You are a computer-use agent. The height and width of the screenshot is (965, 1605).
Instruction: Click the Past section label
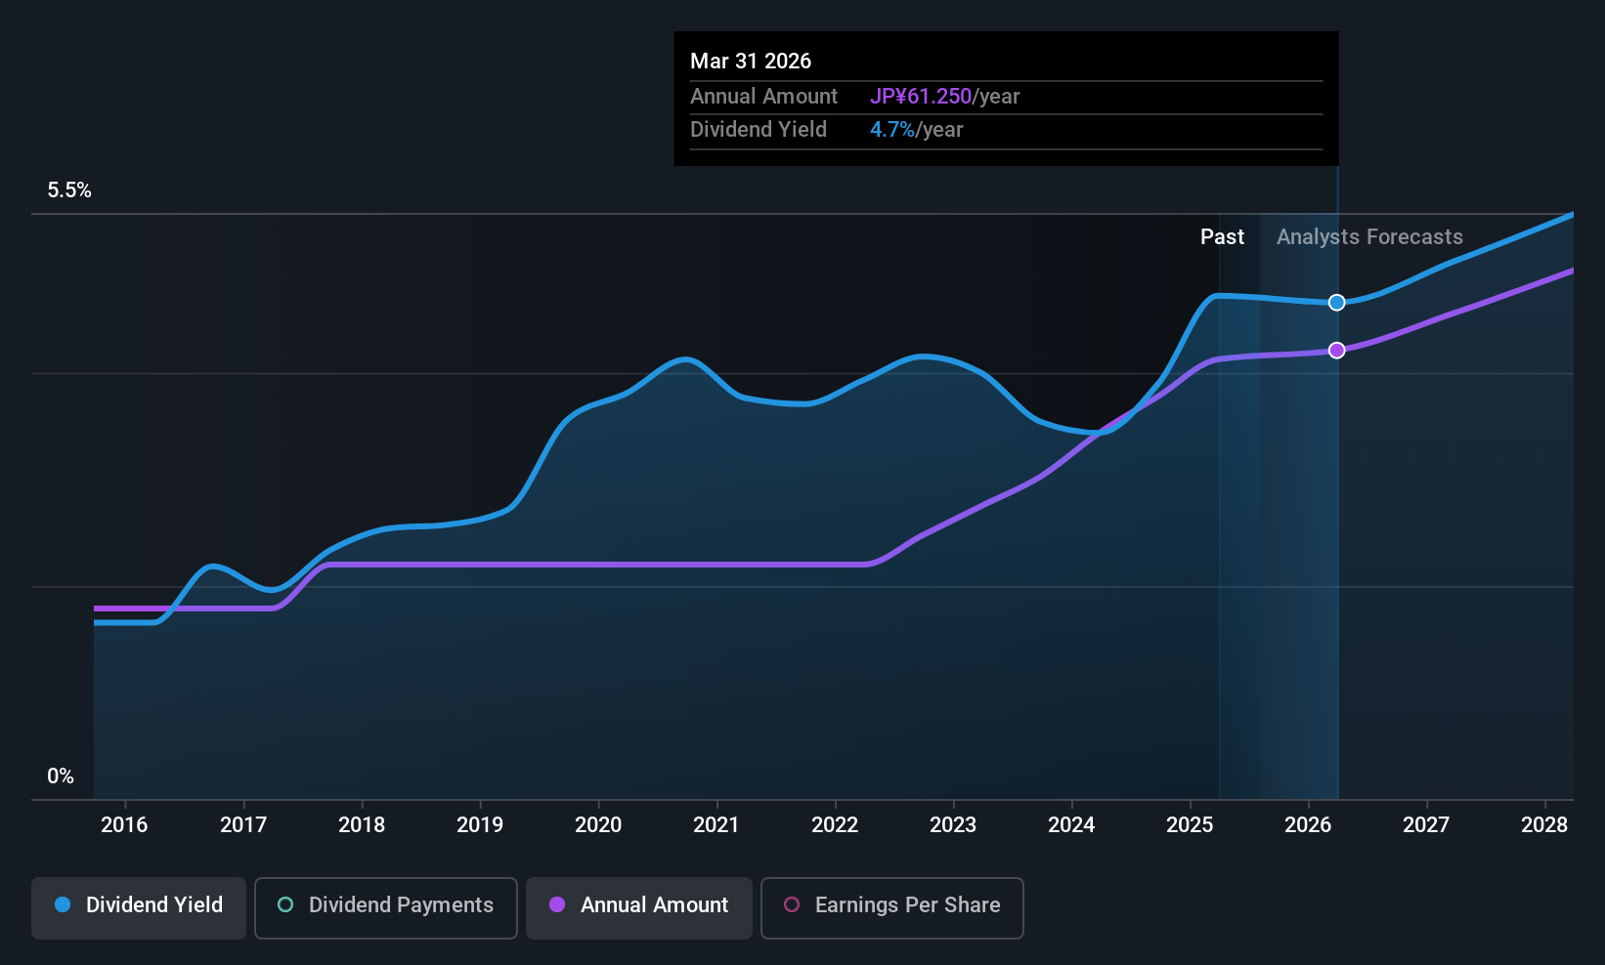[x=1222, y=237]
